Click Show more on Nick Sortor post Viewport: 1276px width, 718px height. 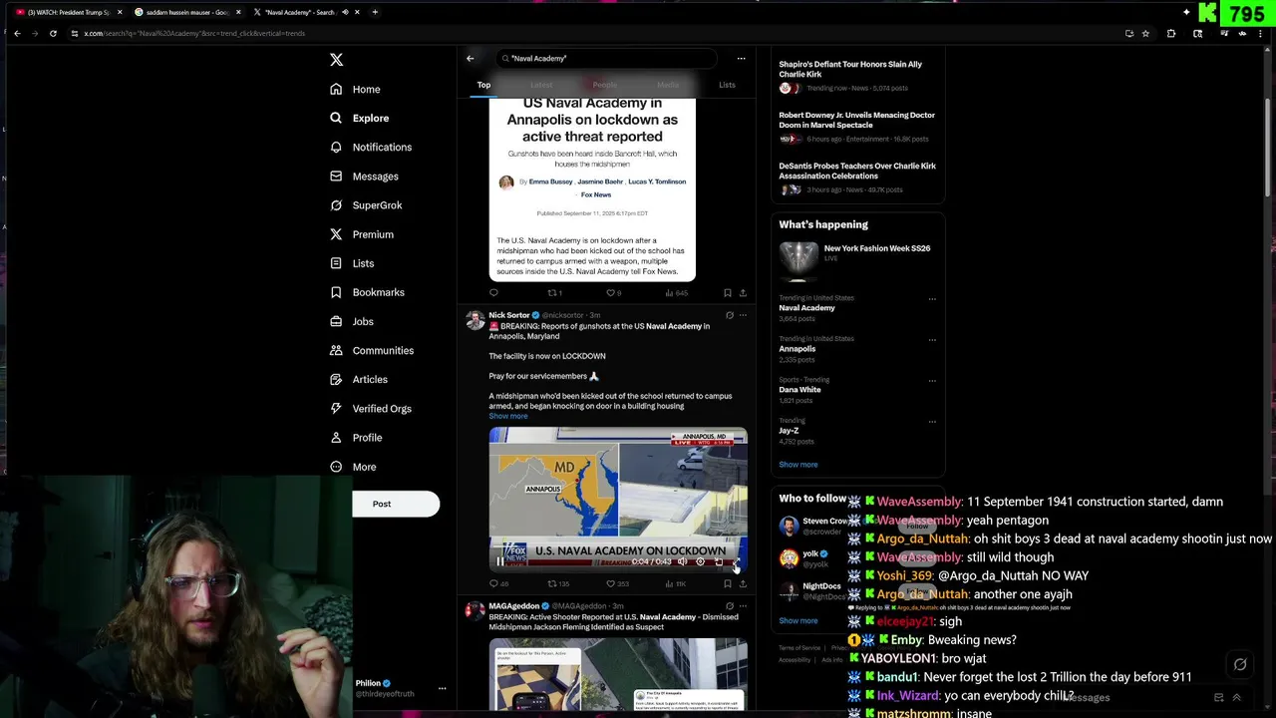[507, 416]
